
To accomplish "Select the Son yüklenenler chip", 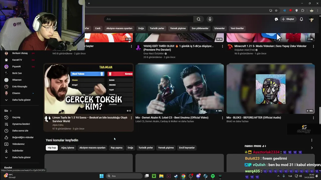I will point(200,28).
